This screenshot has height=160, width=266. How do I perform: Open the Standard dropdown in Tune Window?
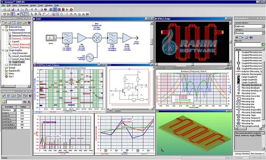point(15,110)
